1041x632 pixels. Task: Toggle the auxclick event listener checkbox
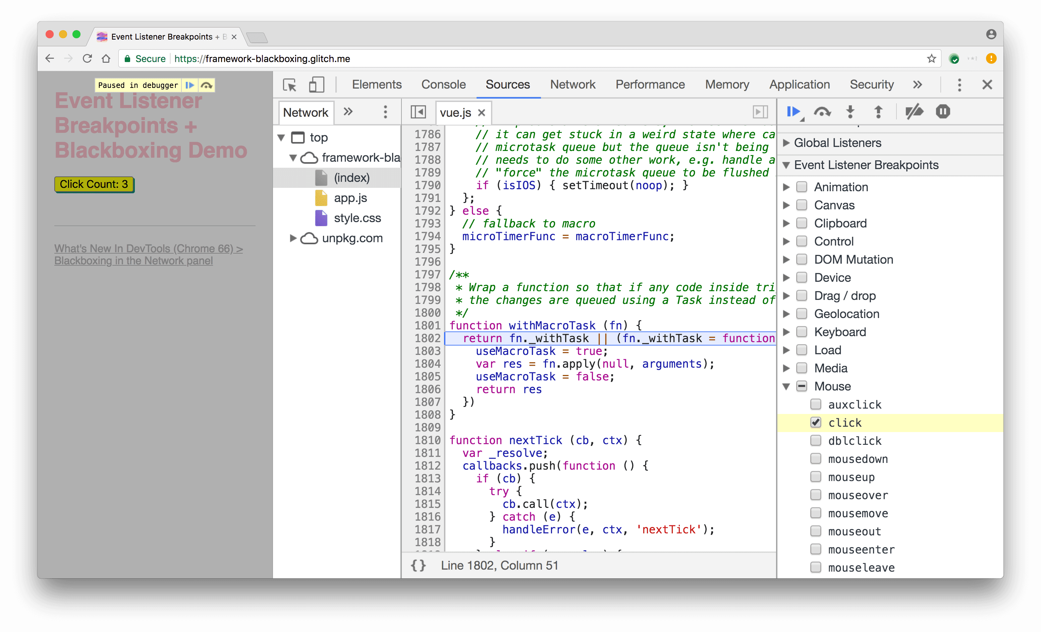tap(816, 404)
